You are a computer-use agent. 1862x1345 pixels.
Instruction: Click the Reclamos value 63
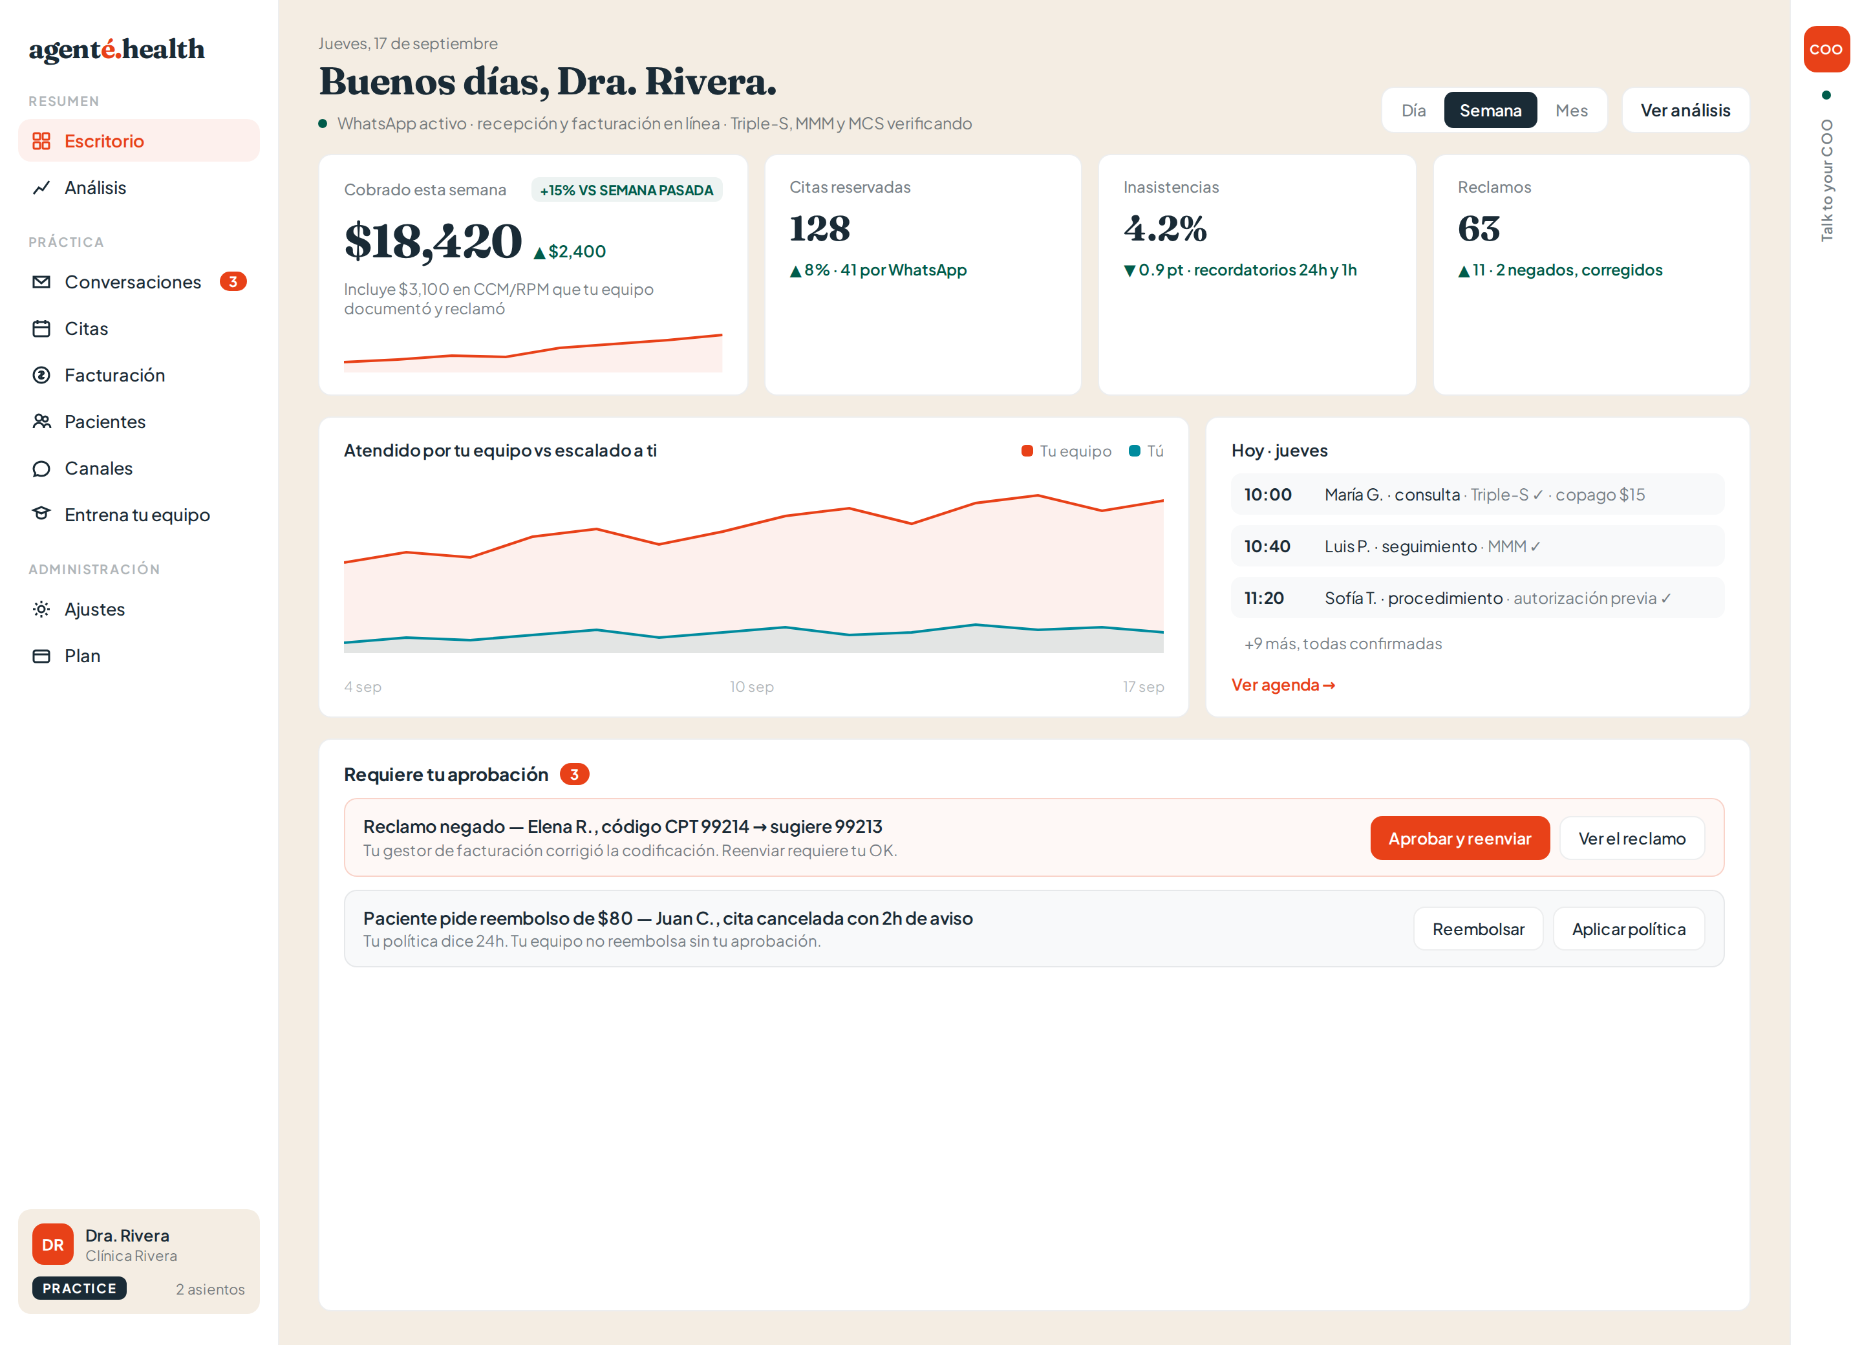(1479, 229)
